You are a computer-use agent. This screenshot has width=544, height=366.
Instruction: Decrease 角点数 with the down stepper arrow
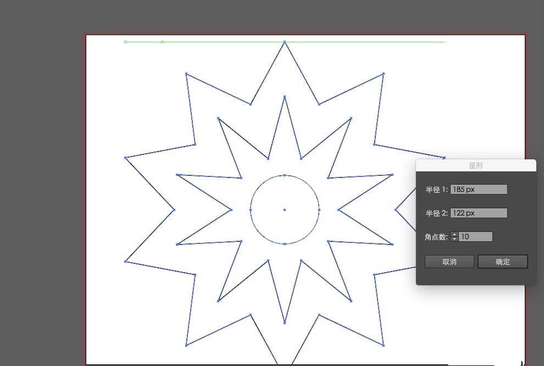pos(454,239)
